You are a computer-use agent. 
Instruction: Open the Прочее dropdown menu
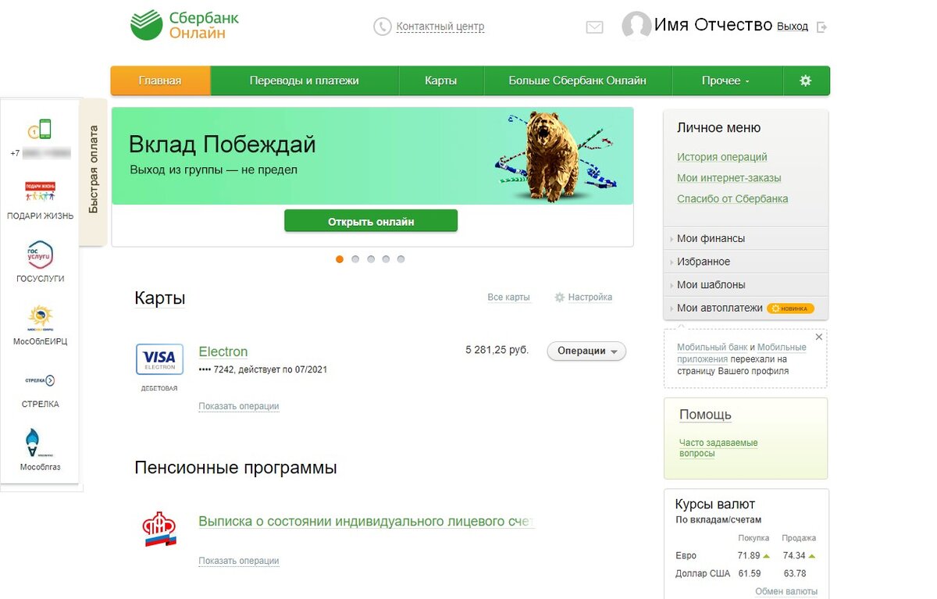[725, 80]
